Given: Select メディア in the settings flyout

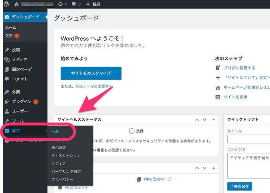Looking at the screenshot, I should [59, 163].
